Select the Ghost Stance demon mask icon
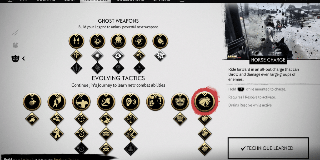Viewport: 320px width, 160px height. (180, 102)
